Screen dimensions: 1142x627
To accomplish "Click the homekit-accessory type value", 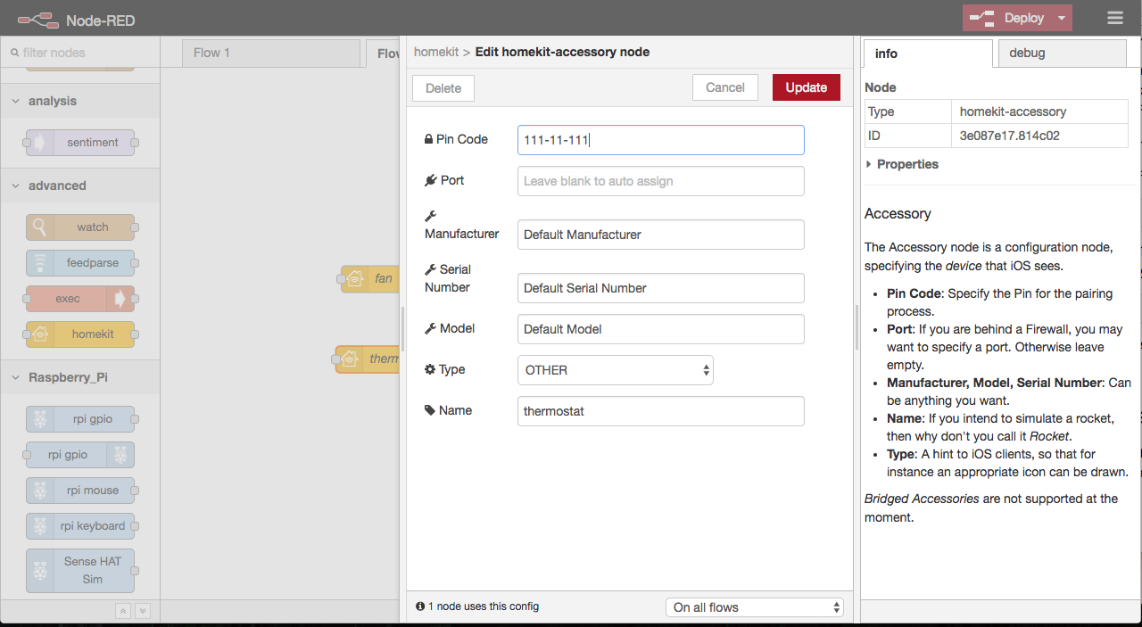I will point(1013,111).
